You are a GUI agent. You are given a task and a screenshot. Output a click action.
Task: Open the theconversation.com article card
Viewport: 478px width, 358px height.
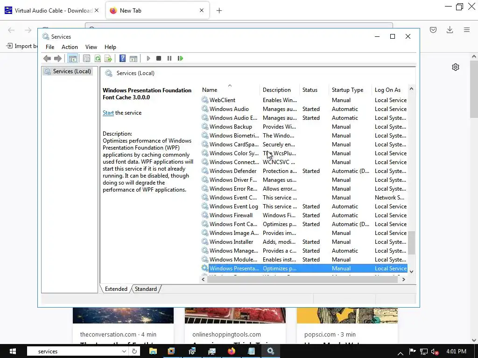[x=123, y=326]
